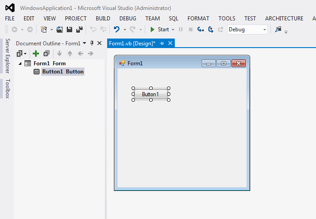
Task: Click the Visual Studio logo icon
Action: pos(10,8)
